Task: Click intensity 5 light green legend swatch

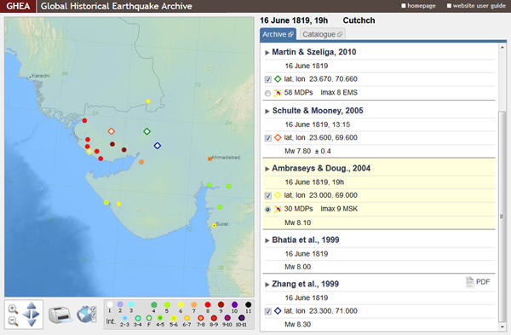Action: pos(167,304)
